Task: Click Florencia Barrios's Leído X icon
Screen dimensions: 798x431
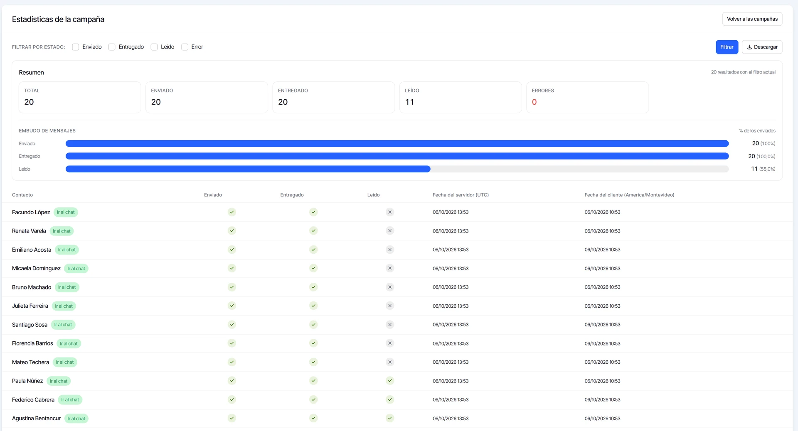Action: 390,343
